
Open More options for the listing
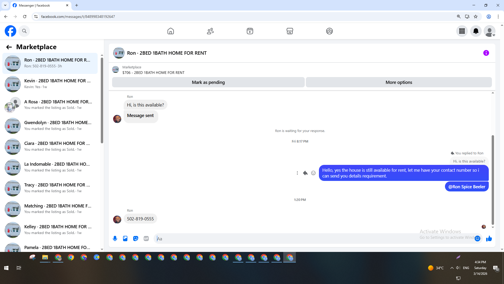tap(399, 82)
